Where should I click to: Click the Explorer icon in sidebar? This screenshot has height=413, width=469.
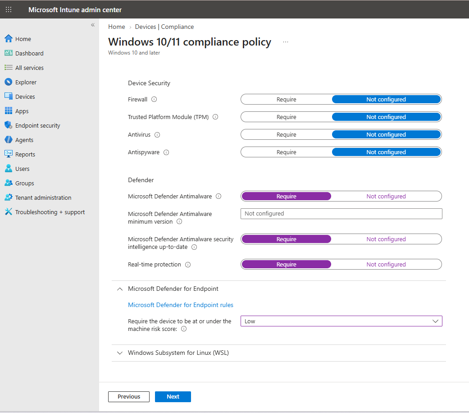click(9, 82)
